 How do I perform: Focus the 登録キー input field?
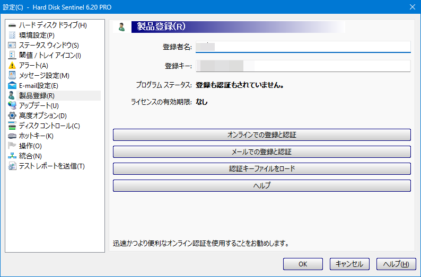point(303,66)
